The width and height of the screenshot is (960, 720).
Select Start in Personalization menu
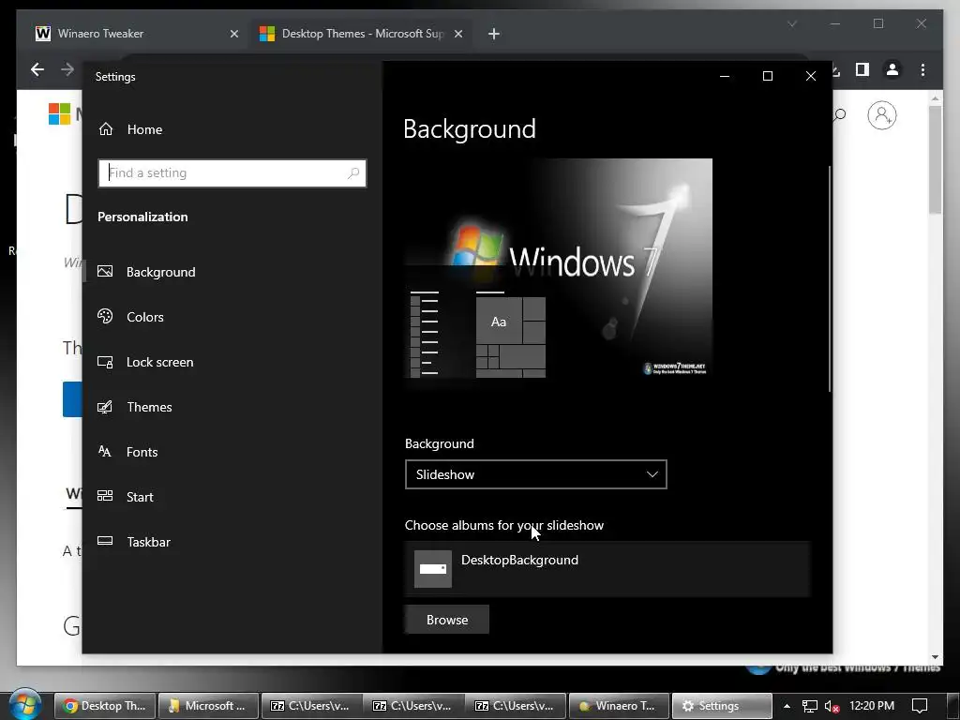coord(140,497)
